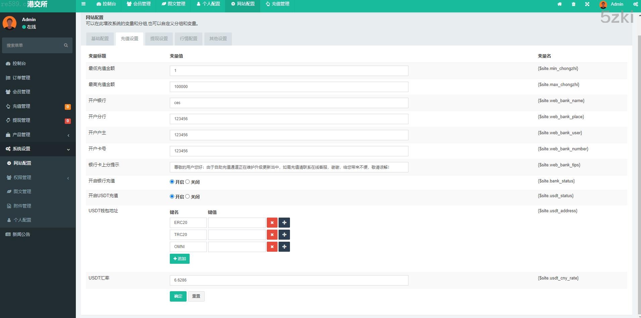Remove the OMNI wallet address row
Viewport: 641px width, 318px height.
tap(272, 247)
